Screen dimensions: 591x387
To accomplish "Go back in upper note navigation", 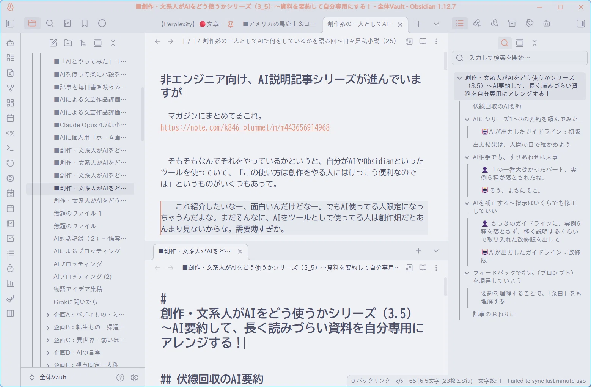I will (157, 41).
